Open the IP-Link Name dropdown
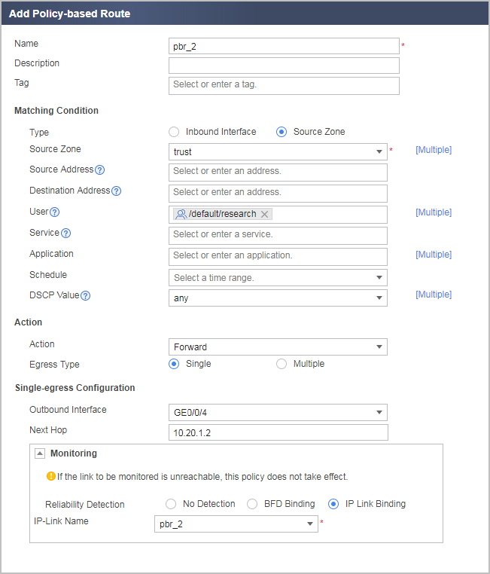 coord(236,524)
